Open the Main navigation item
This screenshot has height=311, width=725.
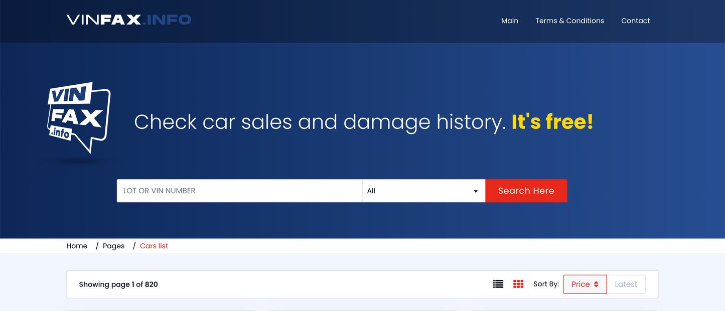click(x=509, y=21)
